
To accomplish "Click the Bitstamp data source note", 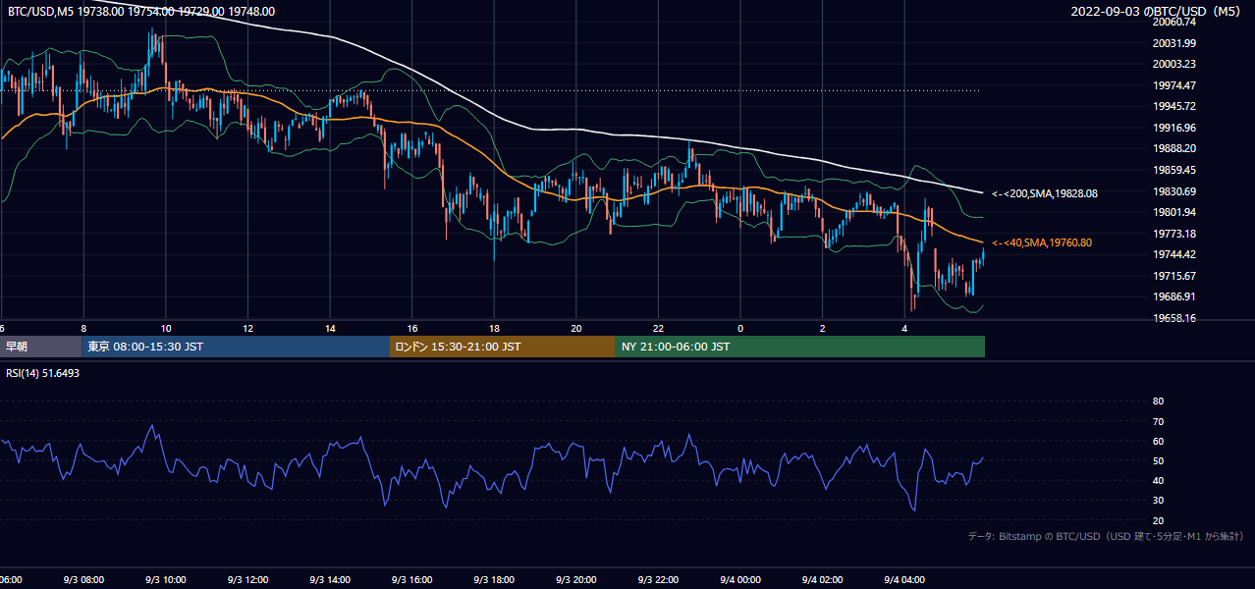I will point(1106,536).
